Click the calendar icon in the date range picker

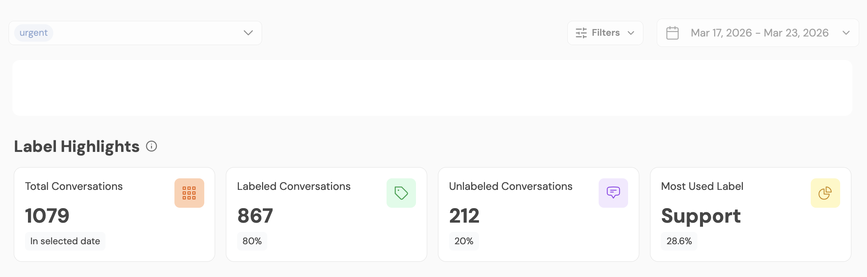[672, 33]
